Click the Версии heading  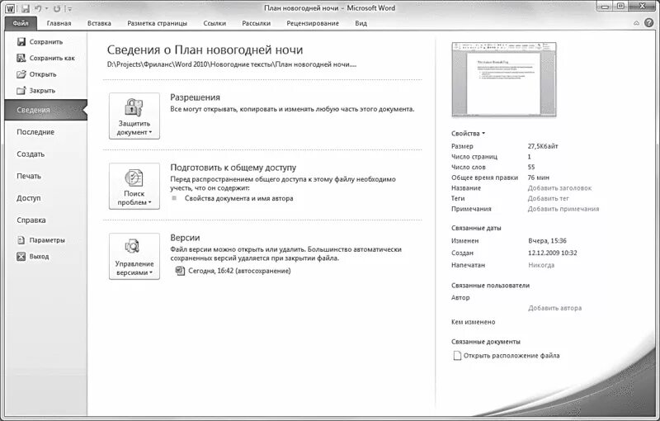[x=185, y=238]
